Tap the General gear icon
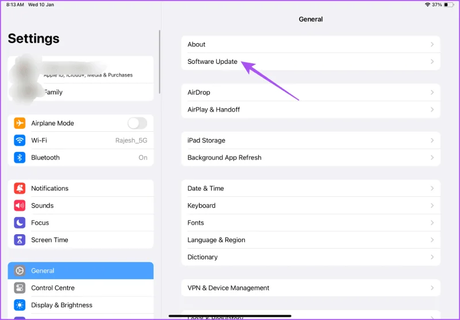460x320 pixels. [x=20, y=271]
